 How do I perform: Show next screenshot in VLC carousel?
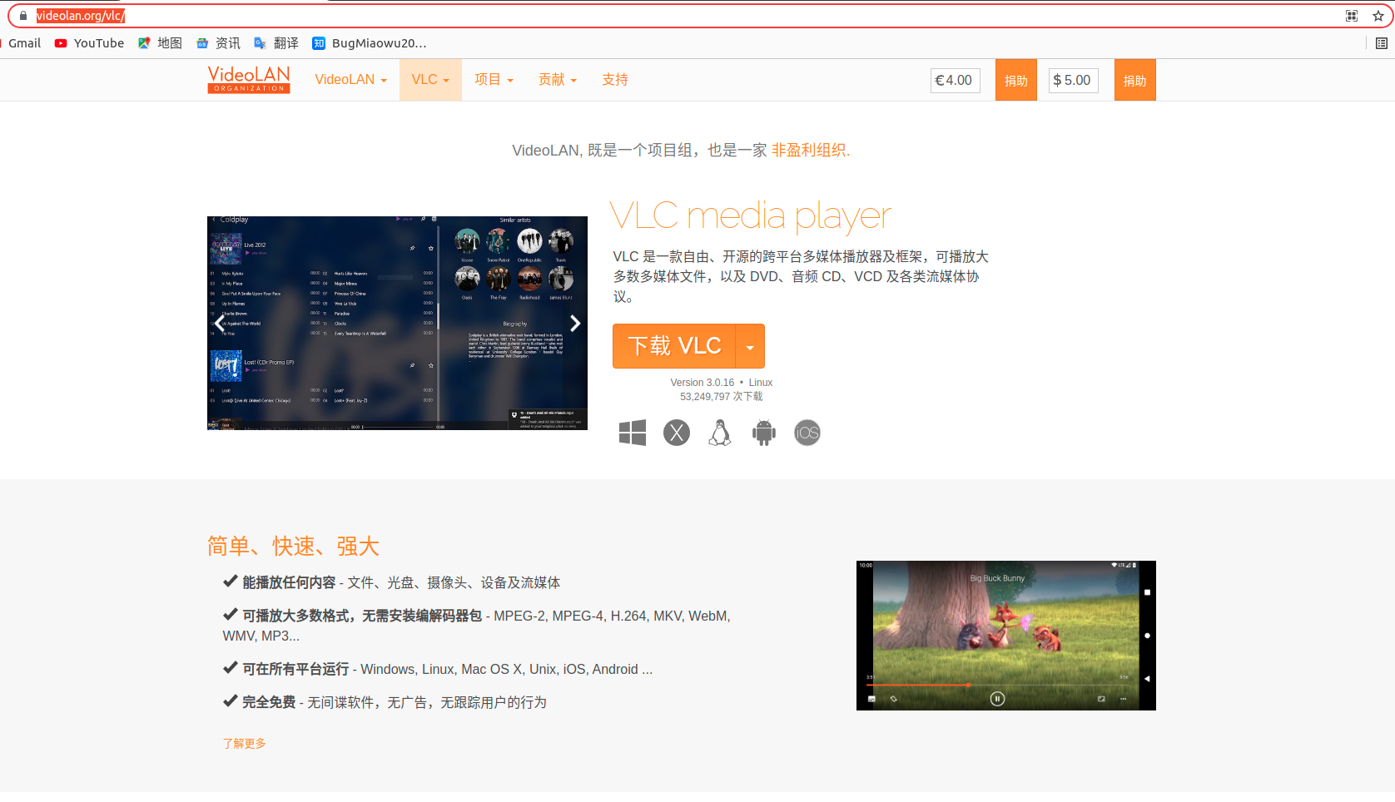575,323
